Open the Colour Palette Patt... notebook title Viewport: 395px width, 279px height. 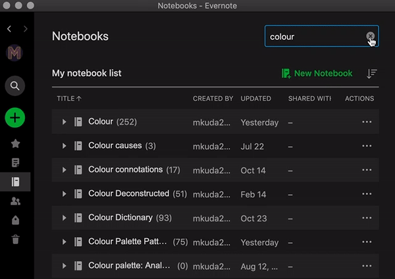[128, 241]
